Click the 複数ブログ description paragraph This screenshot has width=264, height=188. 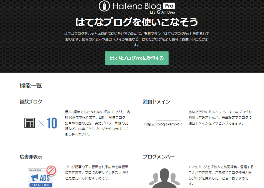(97, 123)
